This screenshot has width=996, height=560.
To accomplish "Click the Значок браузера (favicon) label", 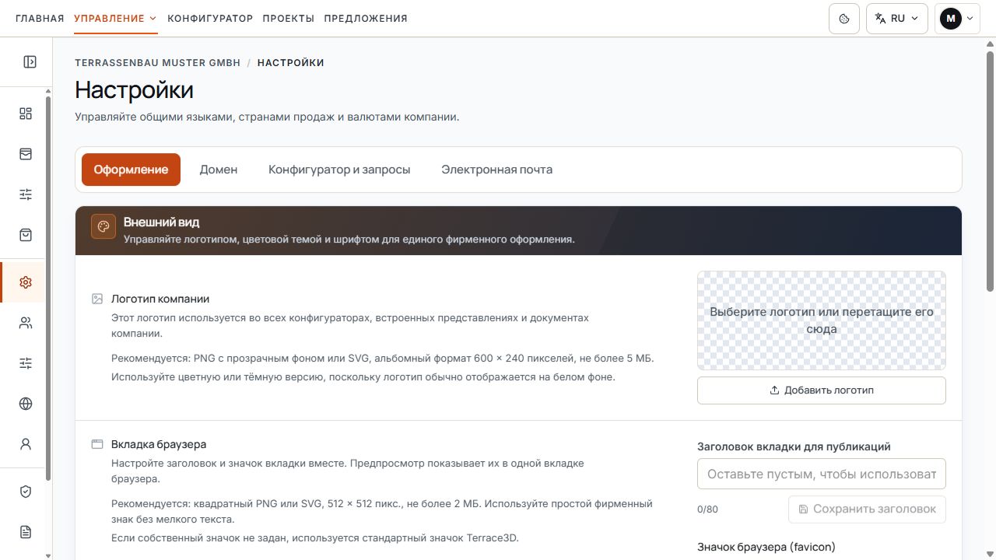I will pos(766,547).
